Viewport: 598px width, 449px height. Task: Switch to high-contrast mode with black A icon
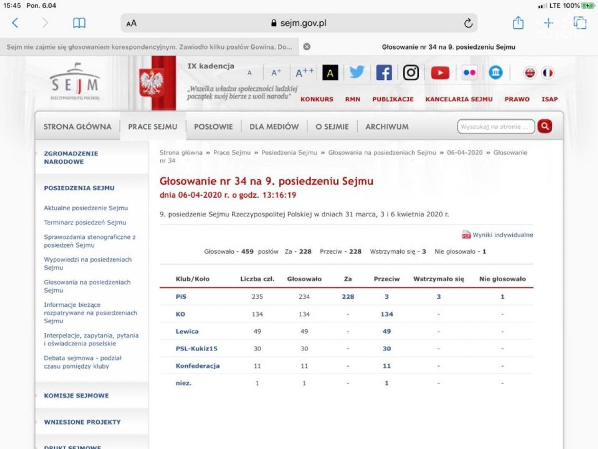coord(330,73)
